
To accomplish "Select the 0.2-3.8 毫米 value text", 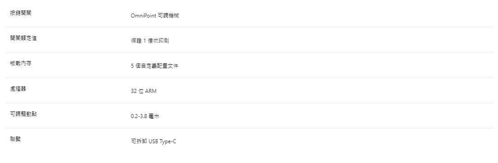I will pyautogui.click(x=145, y=116).
